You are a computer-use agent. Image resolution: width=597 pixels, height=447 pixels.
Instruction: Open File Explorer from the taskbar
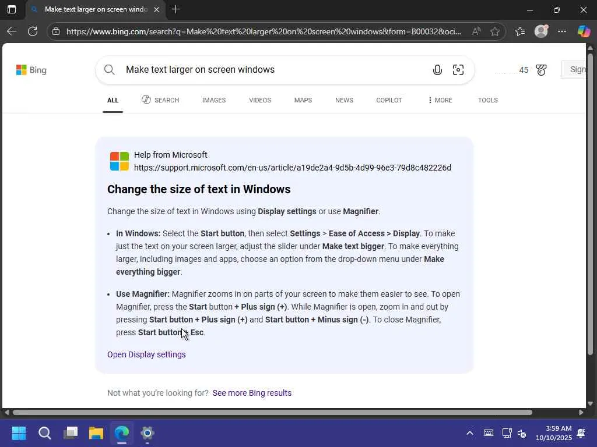[x=96, y=433]
